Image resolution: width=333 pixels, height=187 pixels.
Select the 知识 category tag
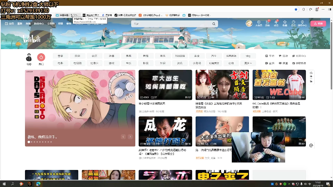(163, 63)
